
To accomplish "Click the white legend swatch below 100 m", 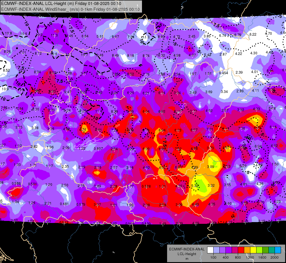I will click(210, 250).
